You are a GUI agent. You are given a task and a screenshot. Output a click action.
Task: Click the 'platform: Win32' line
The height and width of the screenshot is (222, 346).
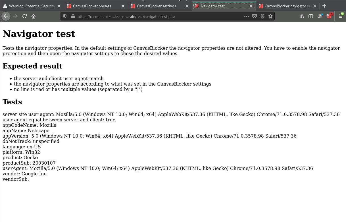(21, 152)
